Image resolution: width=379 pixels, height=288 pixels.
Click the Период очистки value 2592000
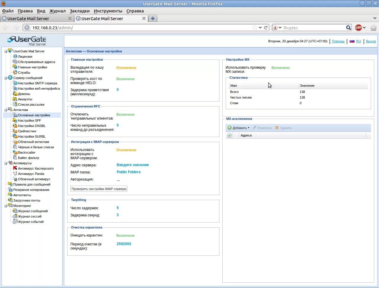pyautogui.click(x=124, y=244)
